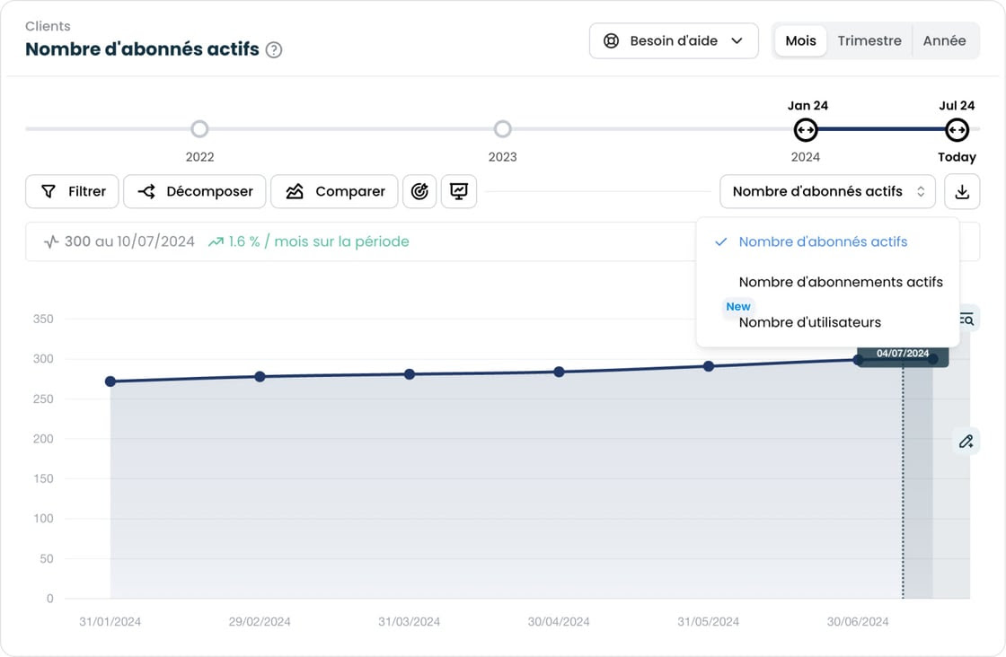This screenshot has height=657, width=1006.
Task: Click the chart zoom search icon
Action: pos(966,320)
